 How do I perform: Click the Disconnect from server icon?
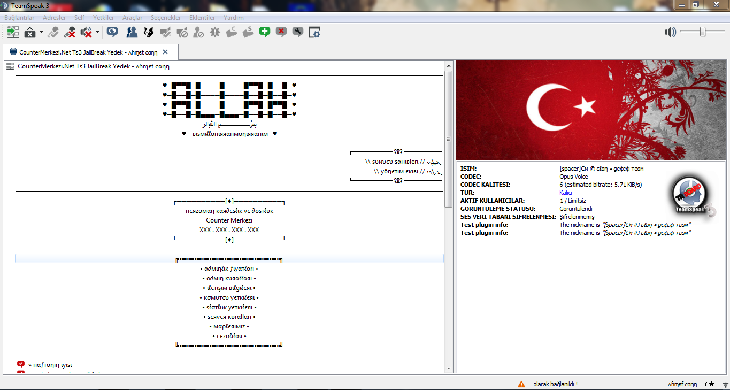click(x=30, y=32)
